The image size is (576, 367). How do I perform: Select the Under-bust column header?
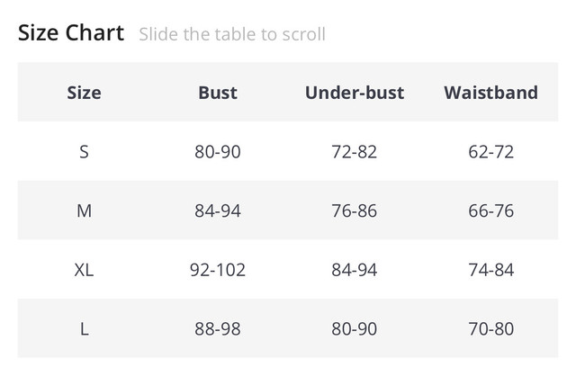point(355,93)
